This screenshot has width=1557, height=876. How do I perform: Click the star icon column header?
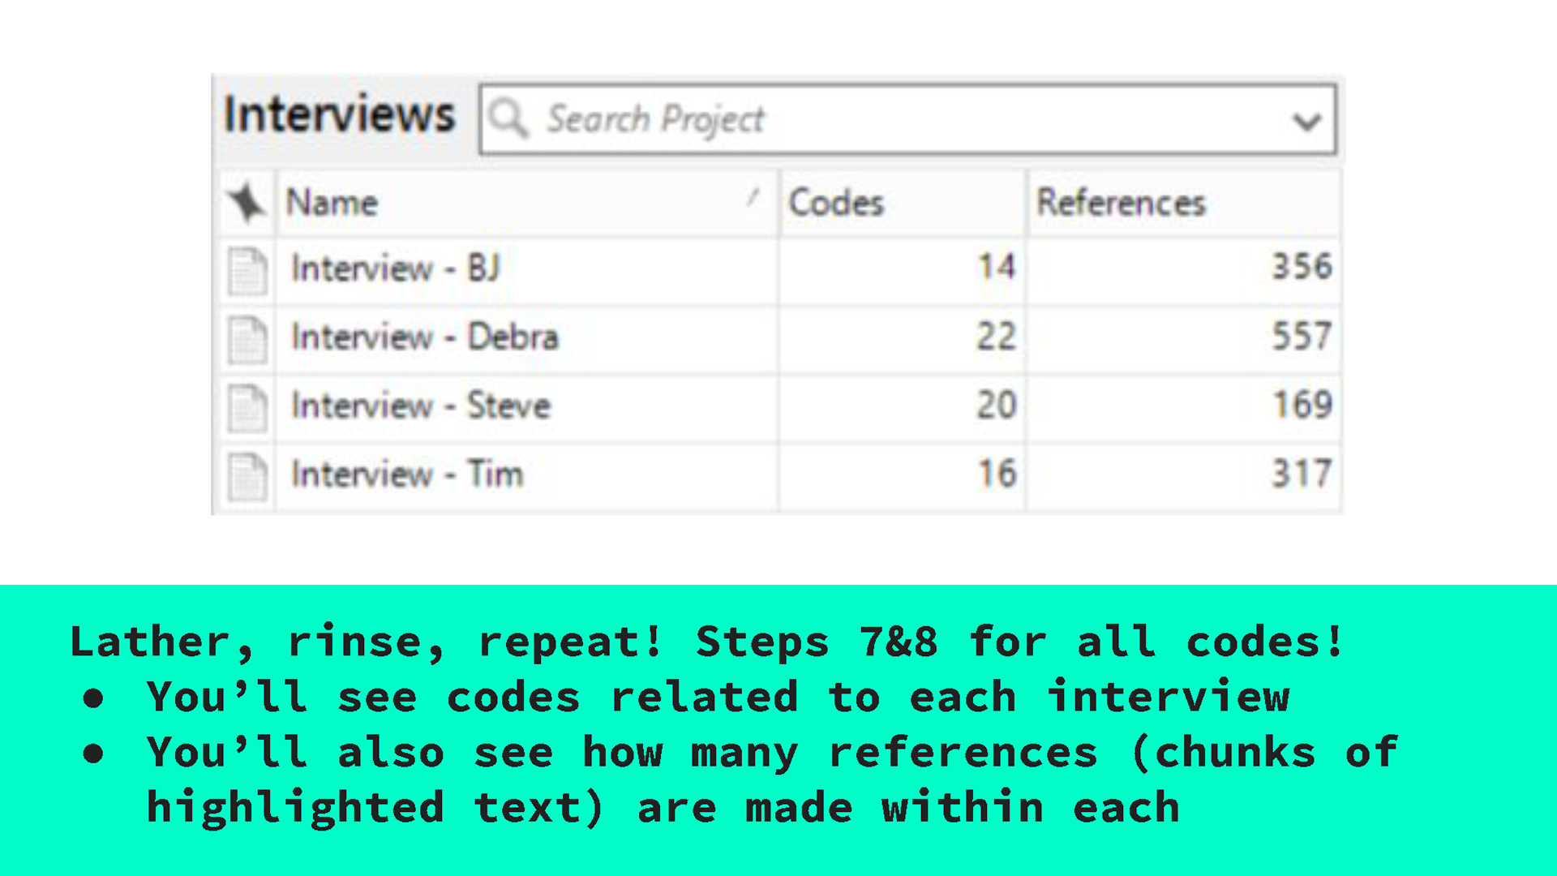point(247,203)
